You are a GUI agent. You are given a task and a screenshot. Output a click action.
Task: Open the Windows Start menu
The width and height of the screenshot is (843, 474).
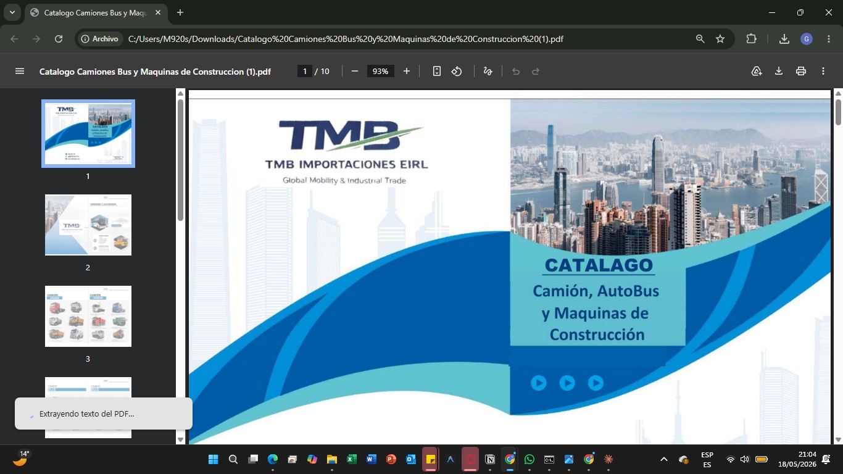click(214, 459)
